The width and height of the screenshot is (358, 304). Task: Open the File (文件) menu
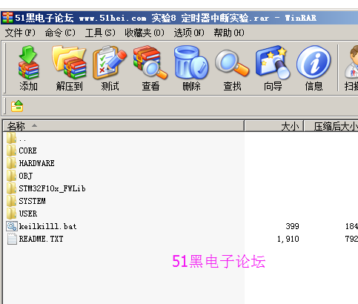[20, 33]
